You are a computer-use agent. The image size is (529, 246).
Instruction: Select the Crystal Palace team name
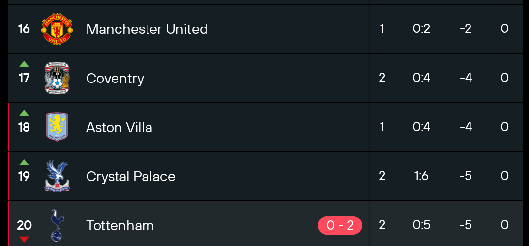(x=131, y=177)
